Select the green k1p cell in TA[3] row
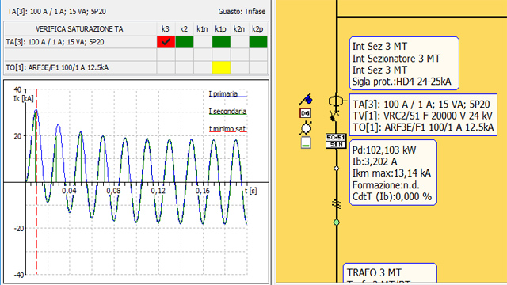Screen dimensions: 507x285 221,42
